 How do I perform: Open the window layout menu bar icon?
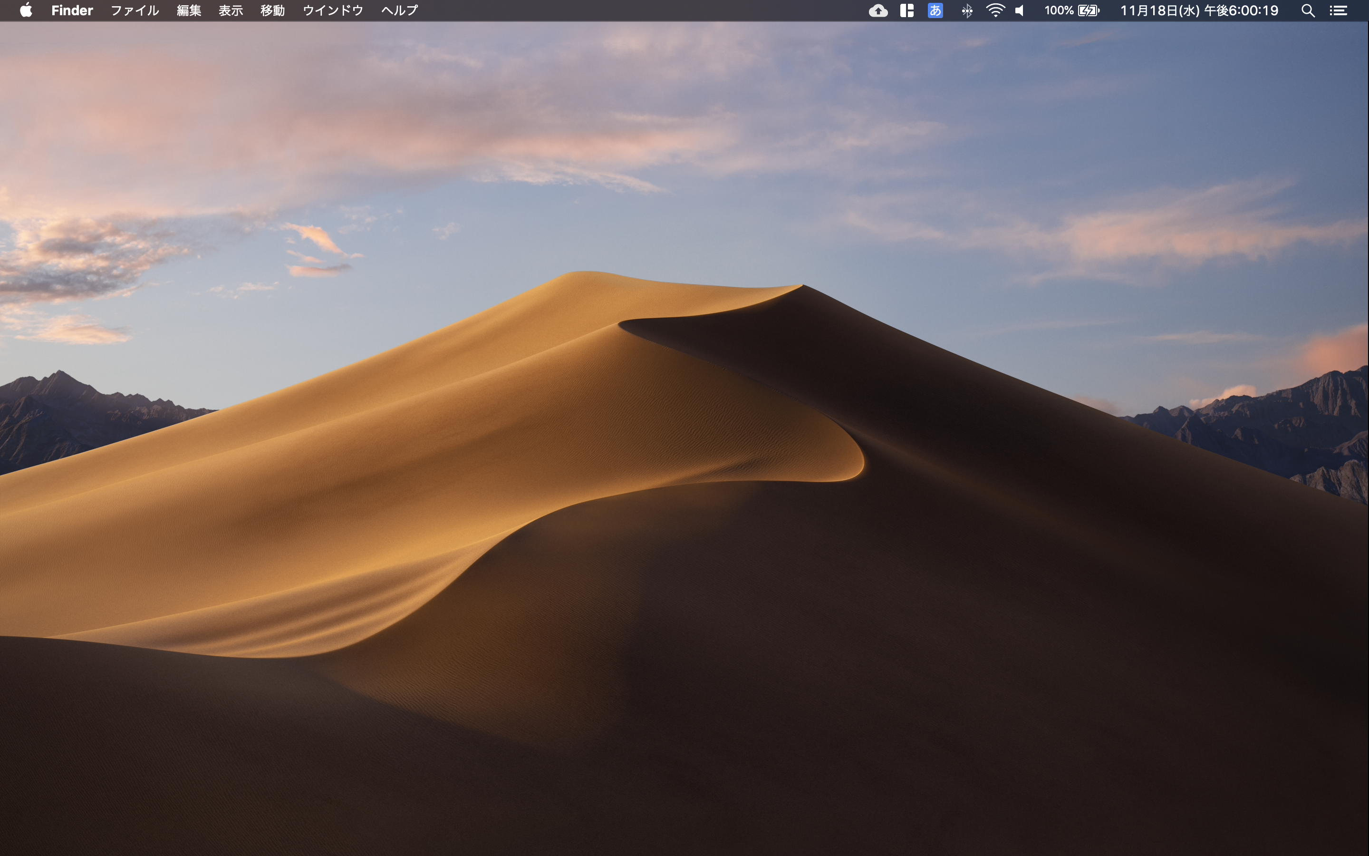(x=907, y=10)
